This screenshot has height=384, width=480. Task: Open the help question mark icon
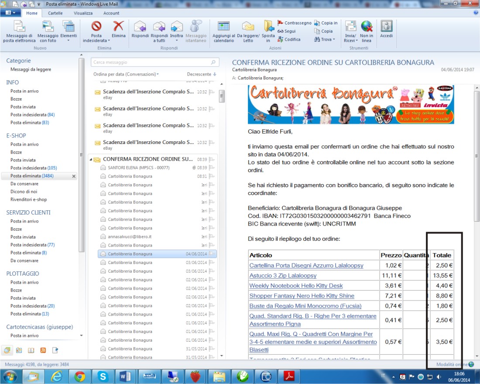pyautogui.click(x=476, y=13)
